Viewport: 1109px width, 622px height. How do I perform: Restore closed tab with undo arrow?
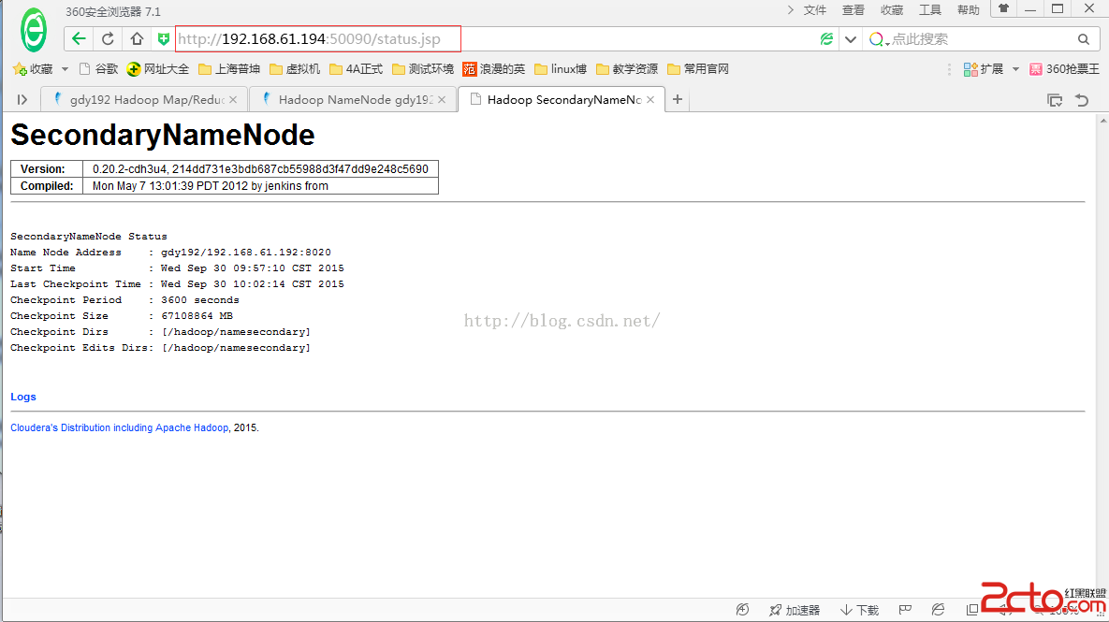pyautogui.click(x=1082, y=100)
